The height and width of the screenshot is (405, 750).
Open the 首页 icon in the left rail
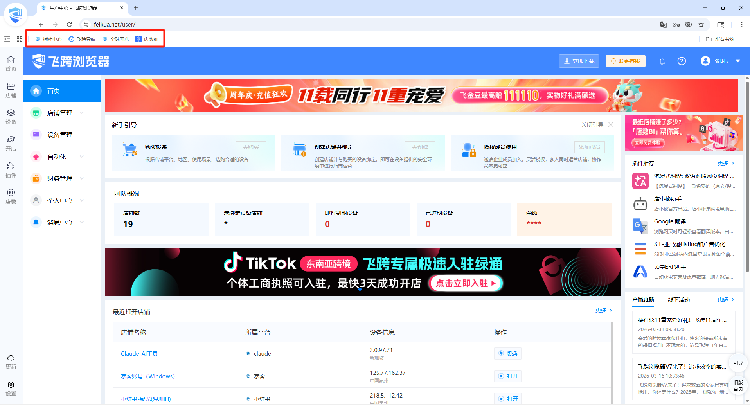[x=11, y=63]
